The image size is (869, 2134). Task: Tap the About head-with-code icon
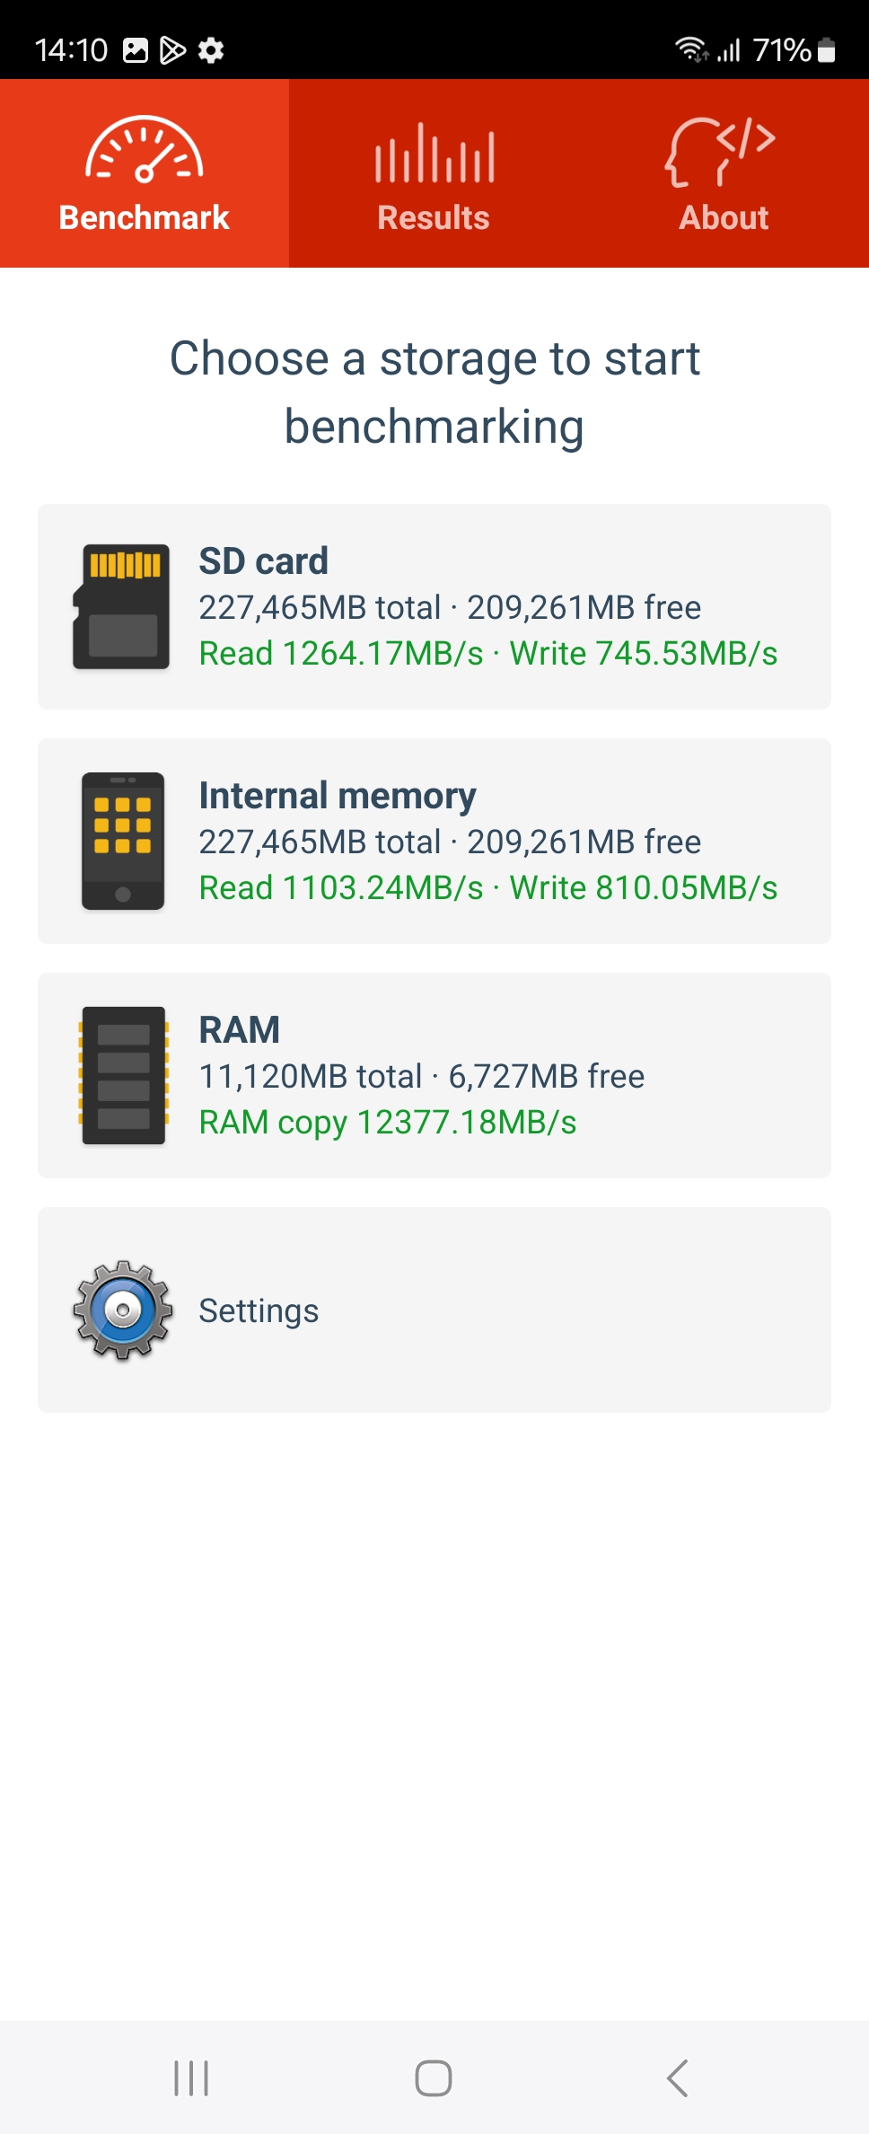[721, 151]
